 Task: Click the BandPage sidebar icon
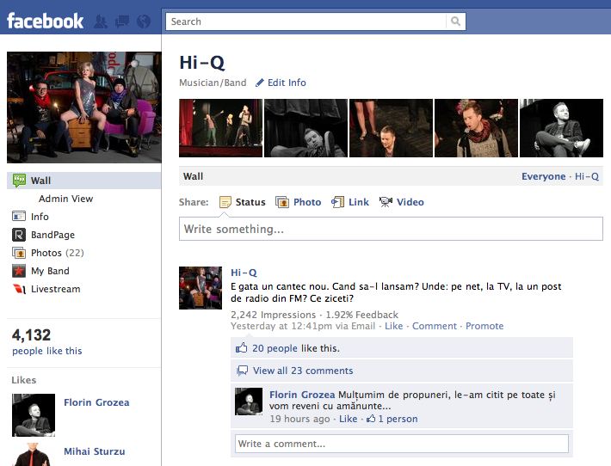click(19, 235)
